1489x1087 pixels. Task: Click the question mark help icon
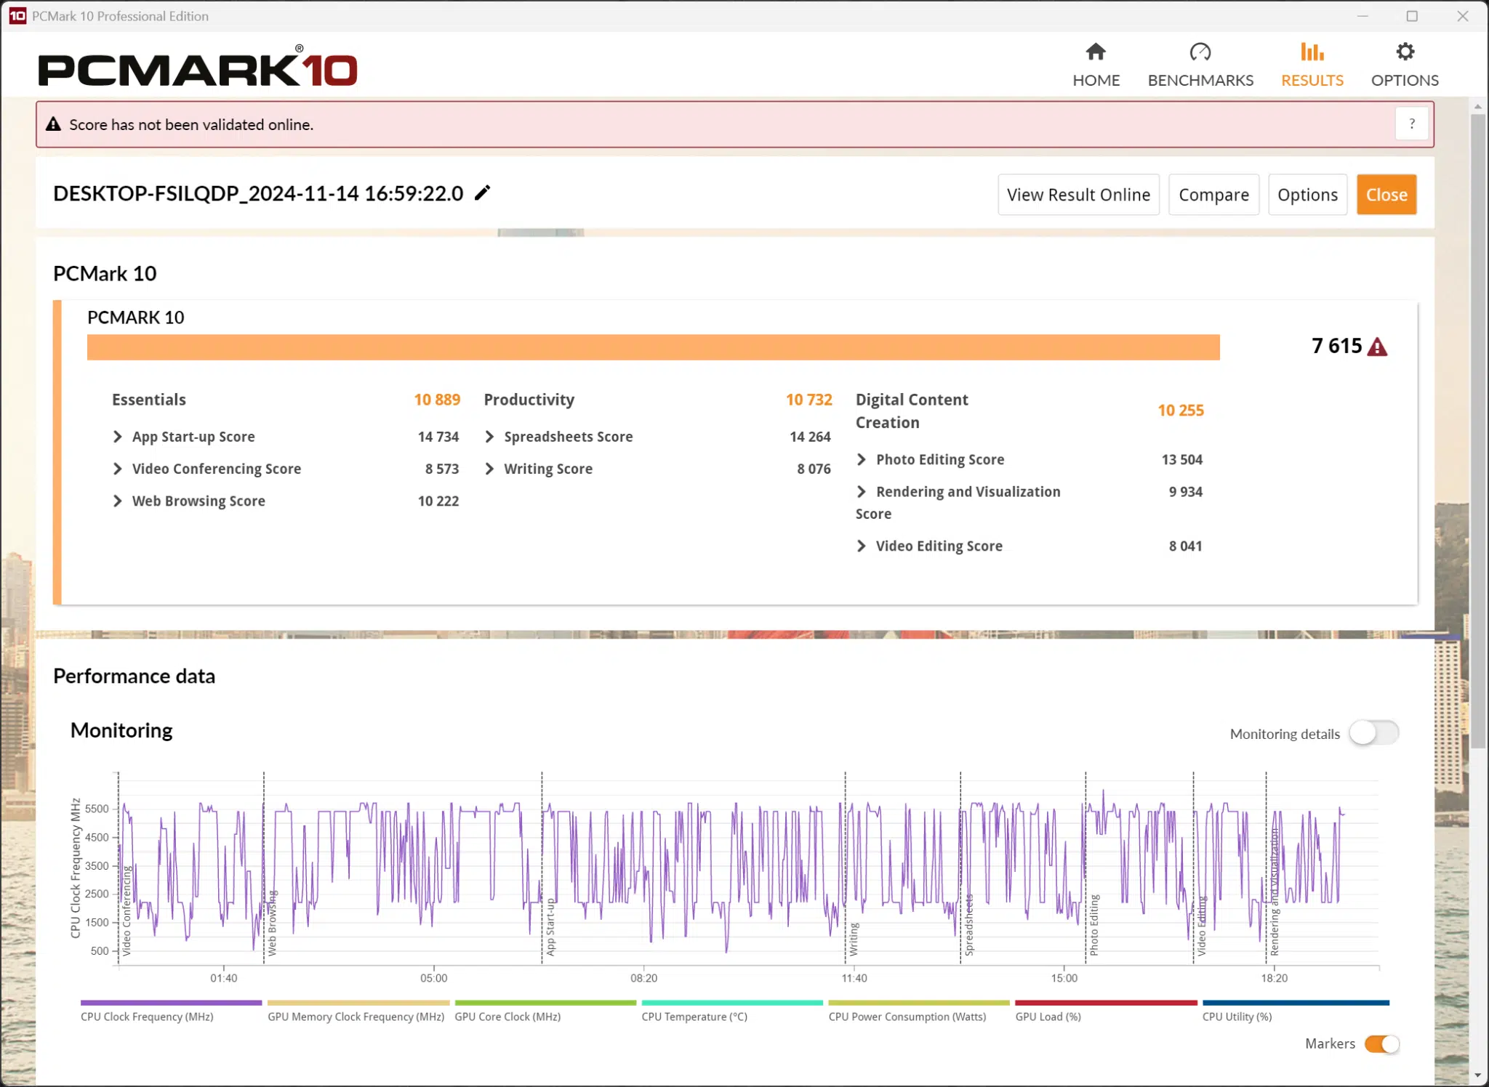(x=1411, y=124)
